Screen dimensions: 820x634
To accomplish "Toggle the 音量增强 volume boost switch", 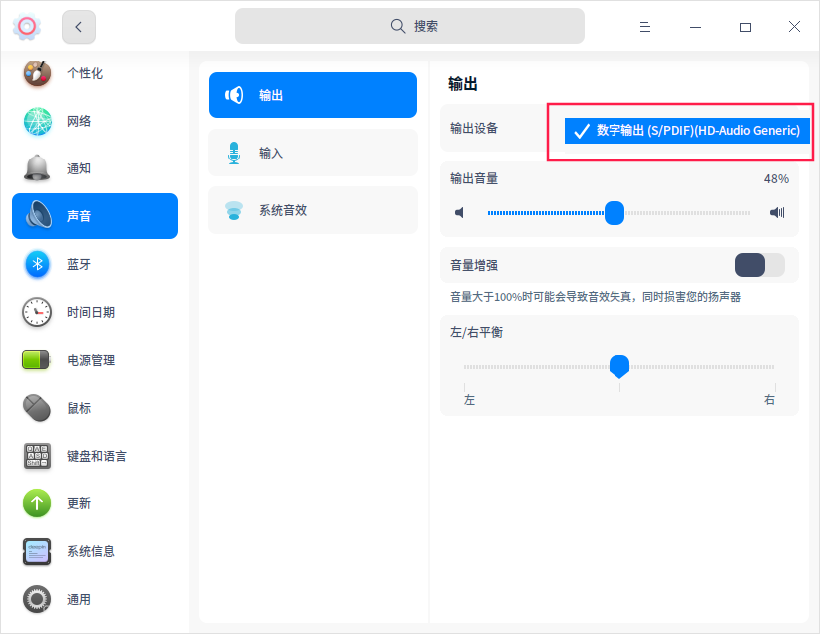I will [759, 265].
